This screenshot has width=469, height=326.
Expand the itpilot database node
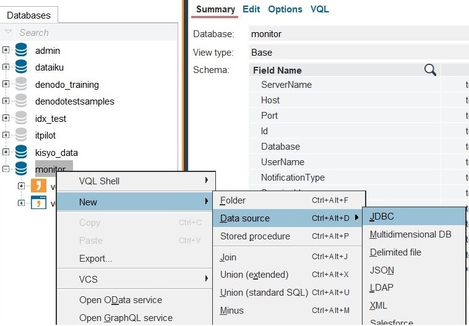[6, 135]
